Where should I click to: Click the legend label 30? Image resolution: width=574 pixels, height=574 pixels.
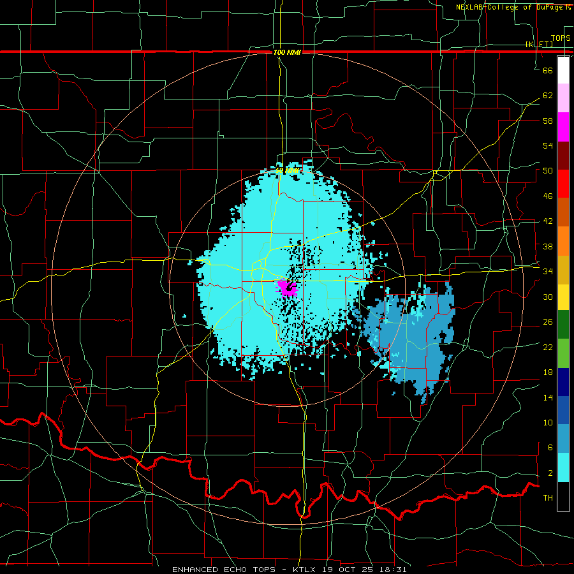(548, 297)
